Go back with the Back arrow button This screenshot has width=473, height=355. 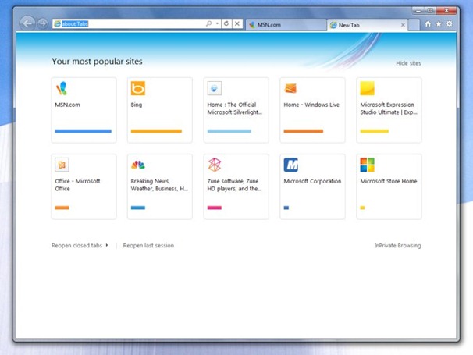[27, 23]
